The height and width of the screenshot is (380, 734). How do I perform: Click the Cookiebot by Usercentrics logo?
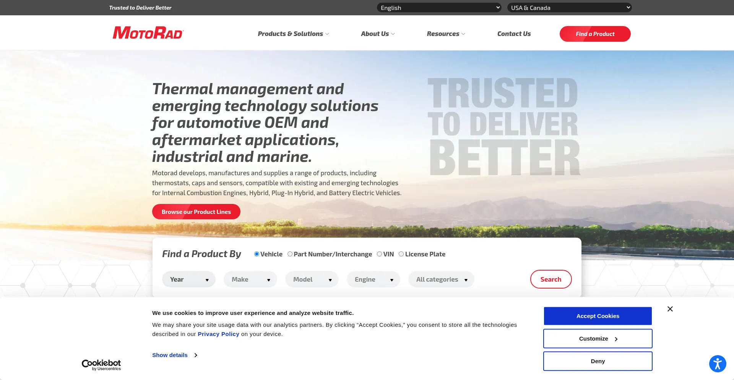101,365
